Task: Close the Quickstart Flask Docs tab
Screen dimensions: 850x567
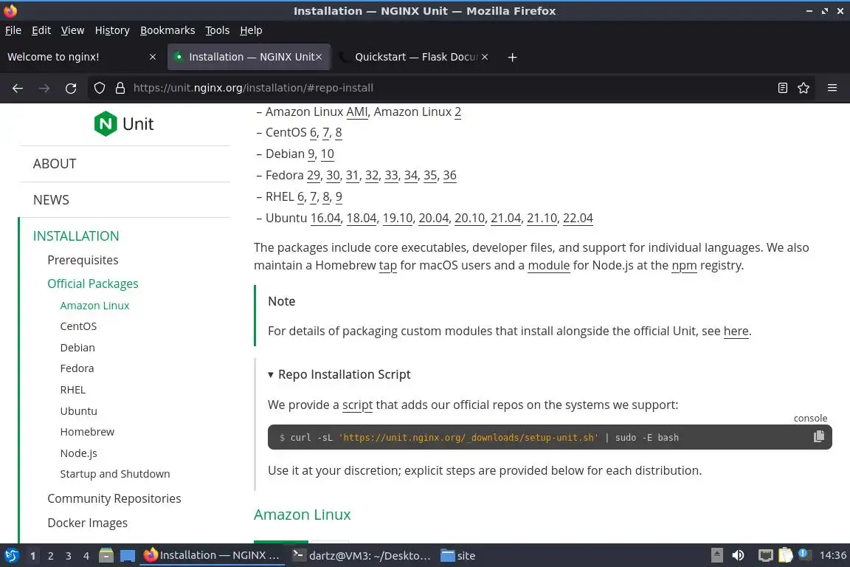Action: click(485, 57)
